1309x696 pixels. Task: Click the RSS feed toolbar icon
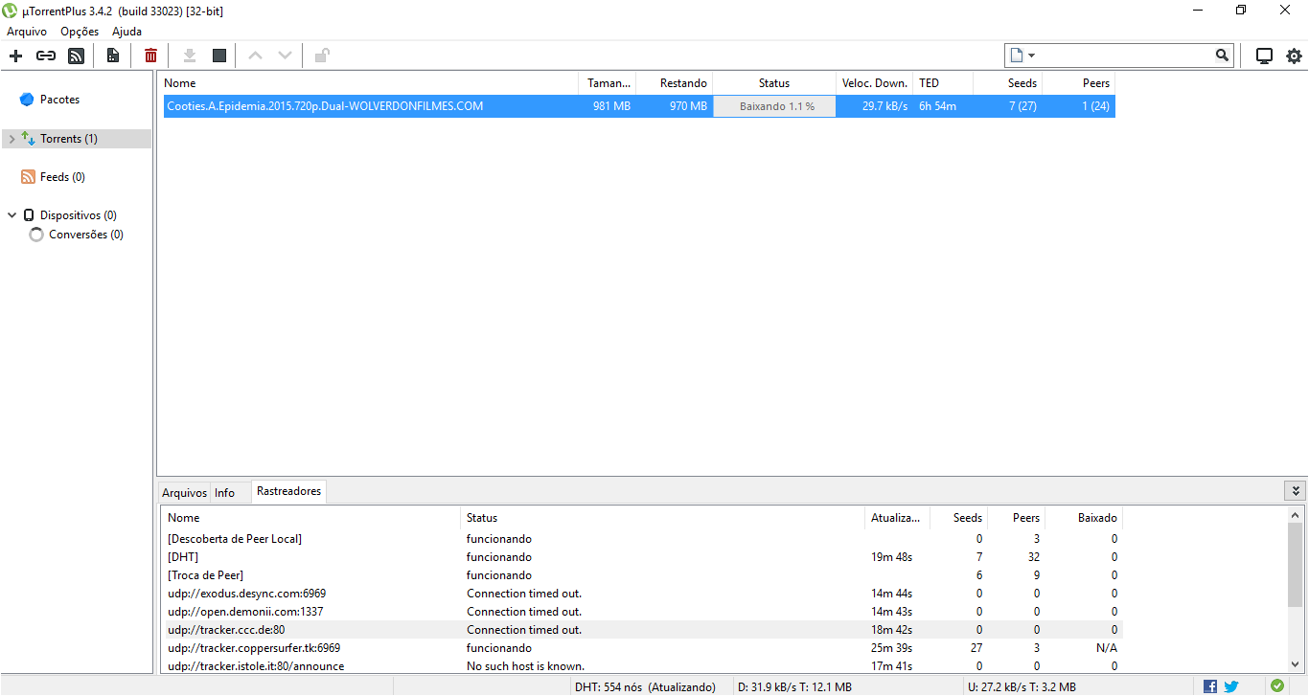tap(77, 56)
